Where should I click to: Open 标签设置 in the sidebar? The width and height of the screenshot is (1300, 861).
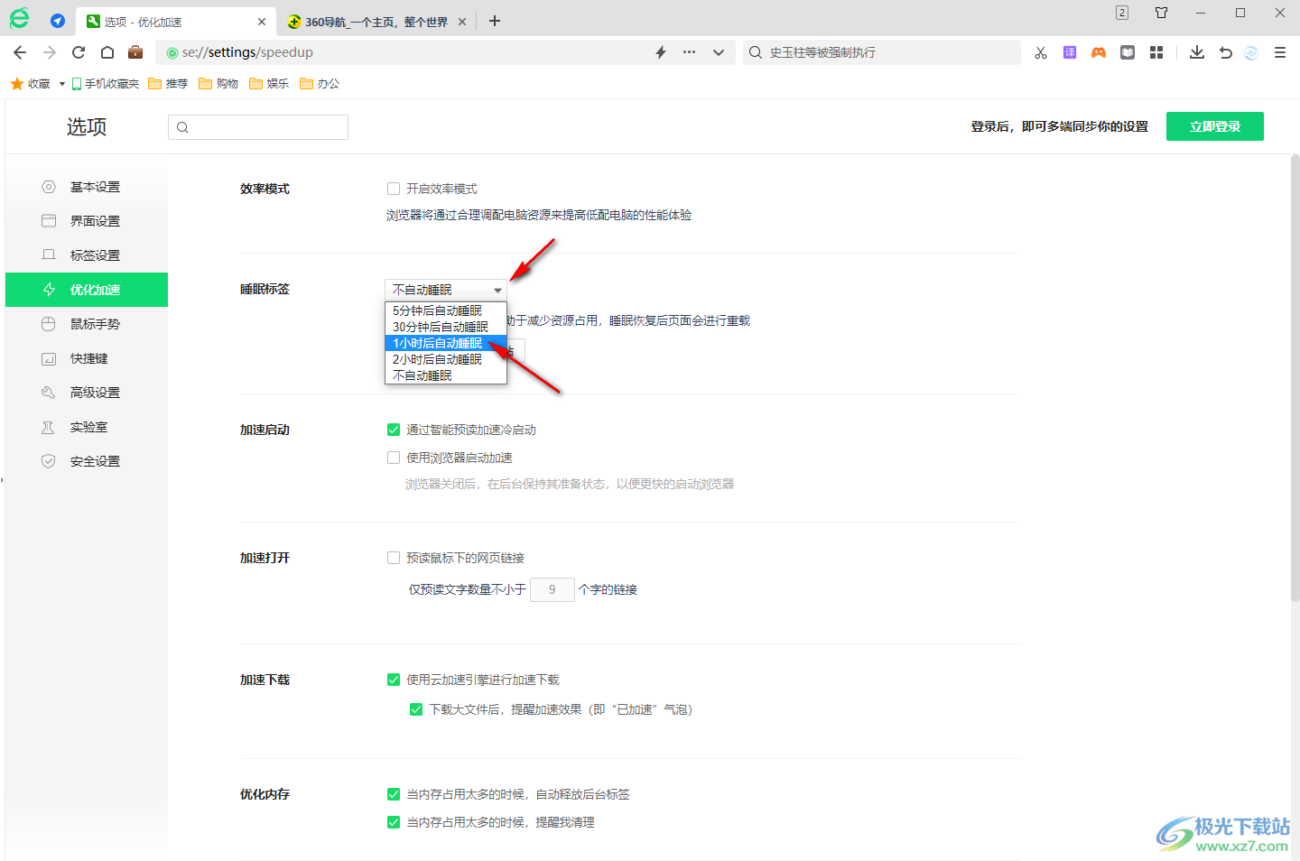tap(87, 255)
